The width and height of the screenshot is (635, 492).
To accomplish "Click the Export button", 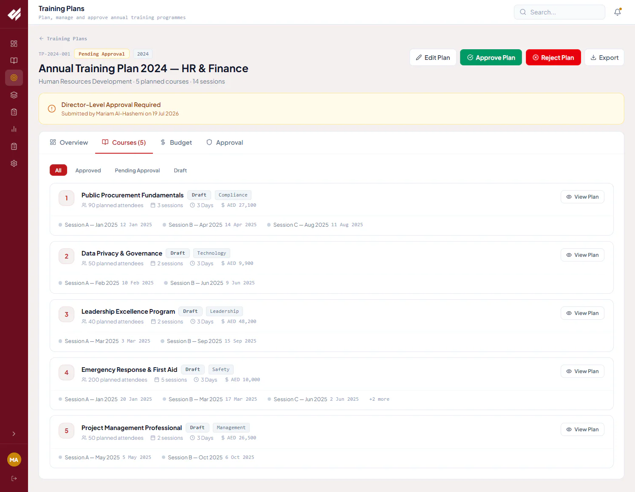I will pos(604,57).
